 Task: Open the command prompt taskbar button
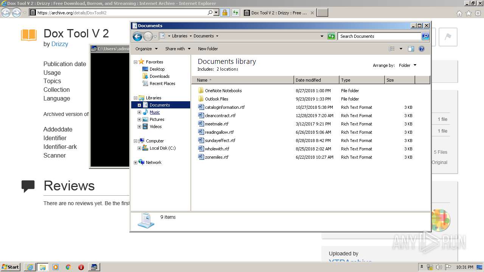coord(94,267)
